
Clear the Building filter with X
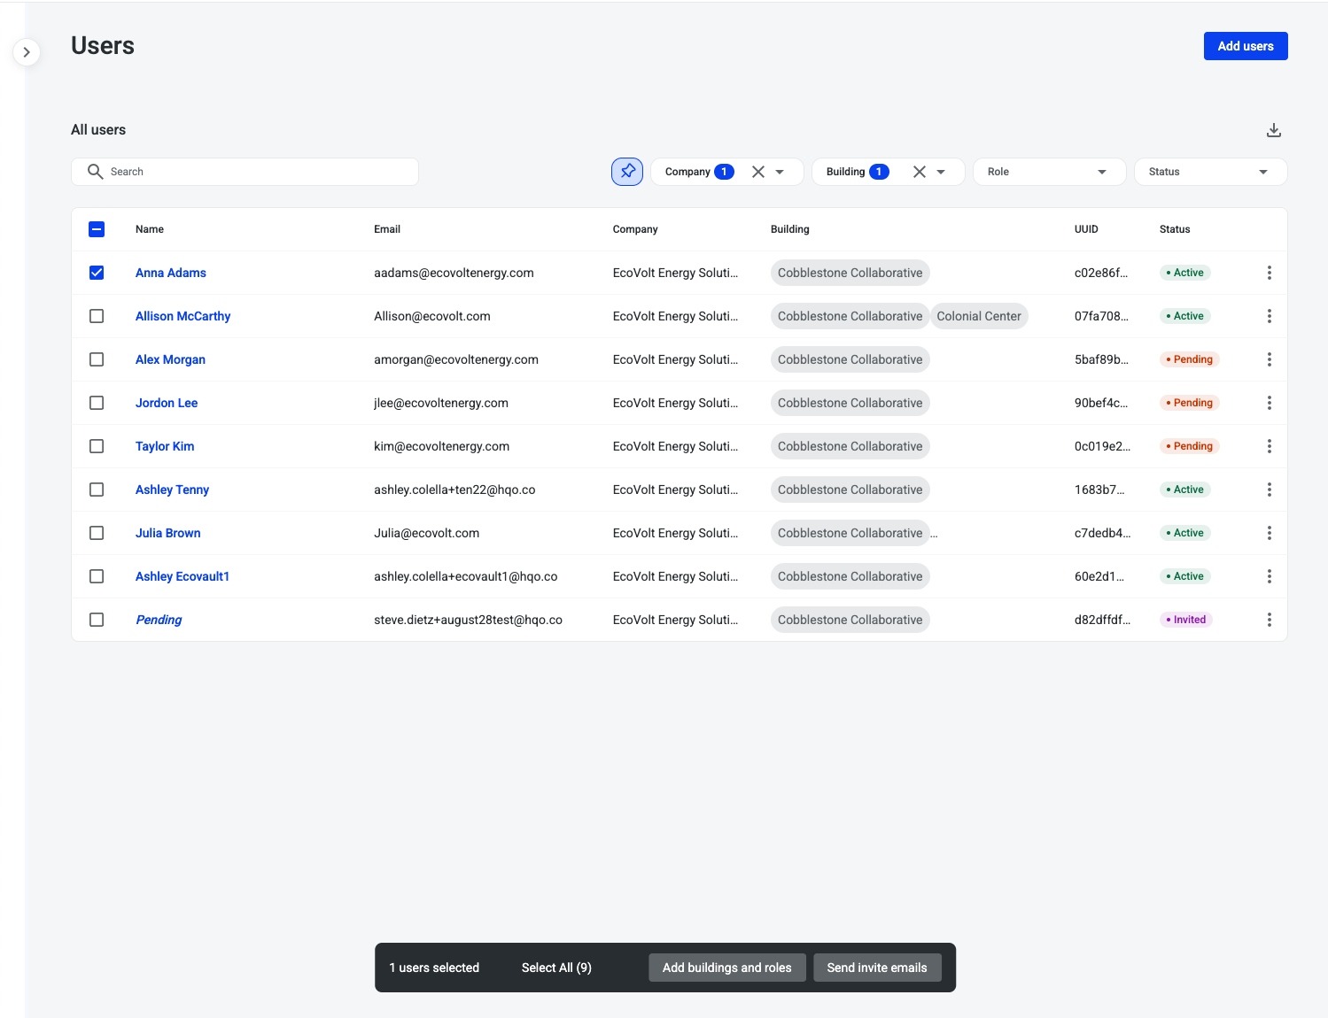919,172
